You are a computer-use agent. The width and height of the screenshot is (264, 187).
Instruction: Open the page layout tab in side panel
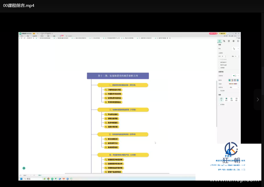[220, 41]
